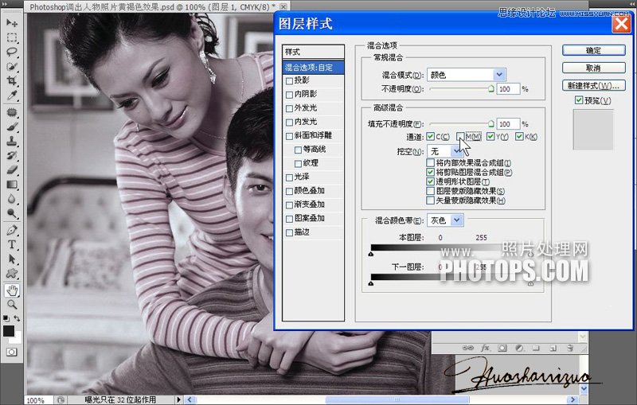Uncheck the K channel checkbox

[x=519, y=136]
